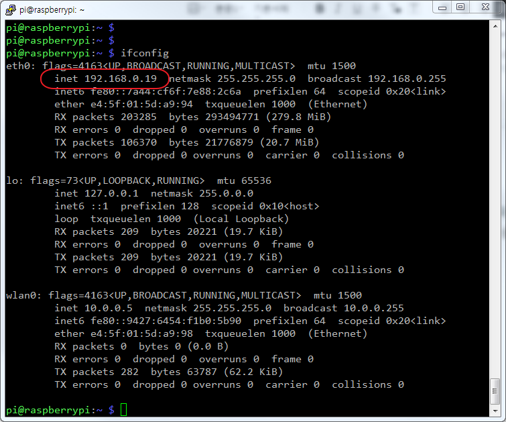Click the 'inet 192.168.0.19' address
Image resolution: width=506 pixels, height=422 pixels.
[105, 78]
